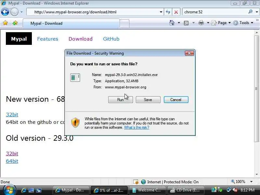Click the Add to Favorites icon
The height and width of the screenshot is (195, 260).
[15, 23]
